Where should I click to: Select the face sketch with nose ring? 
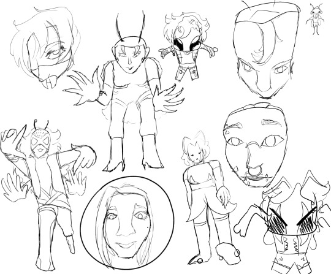[255, 145]
